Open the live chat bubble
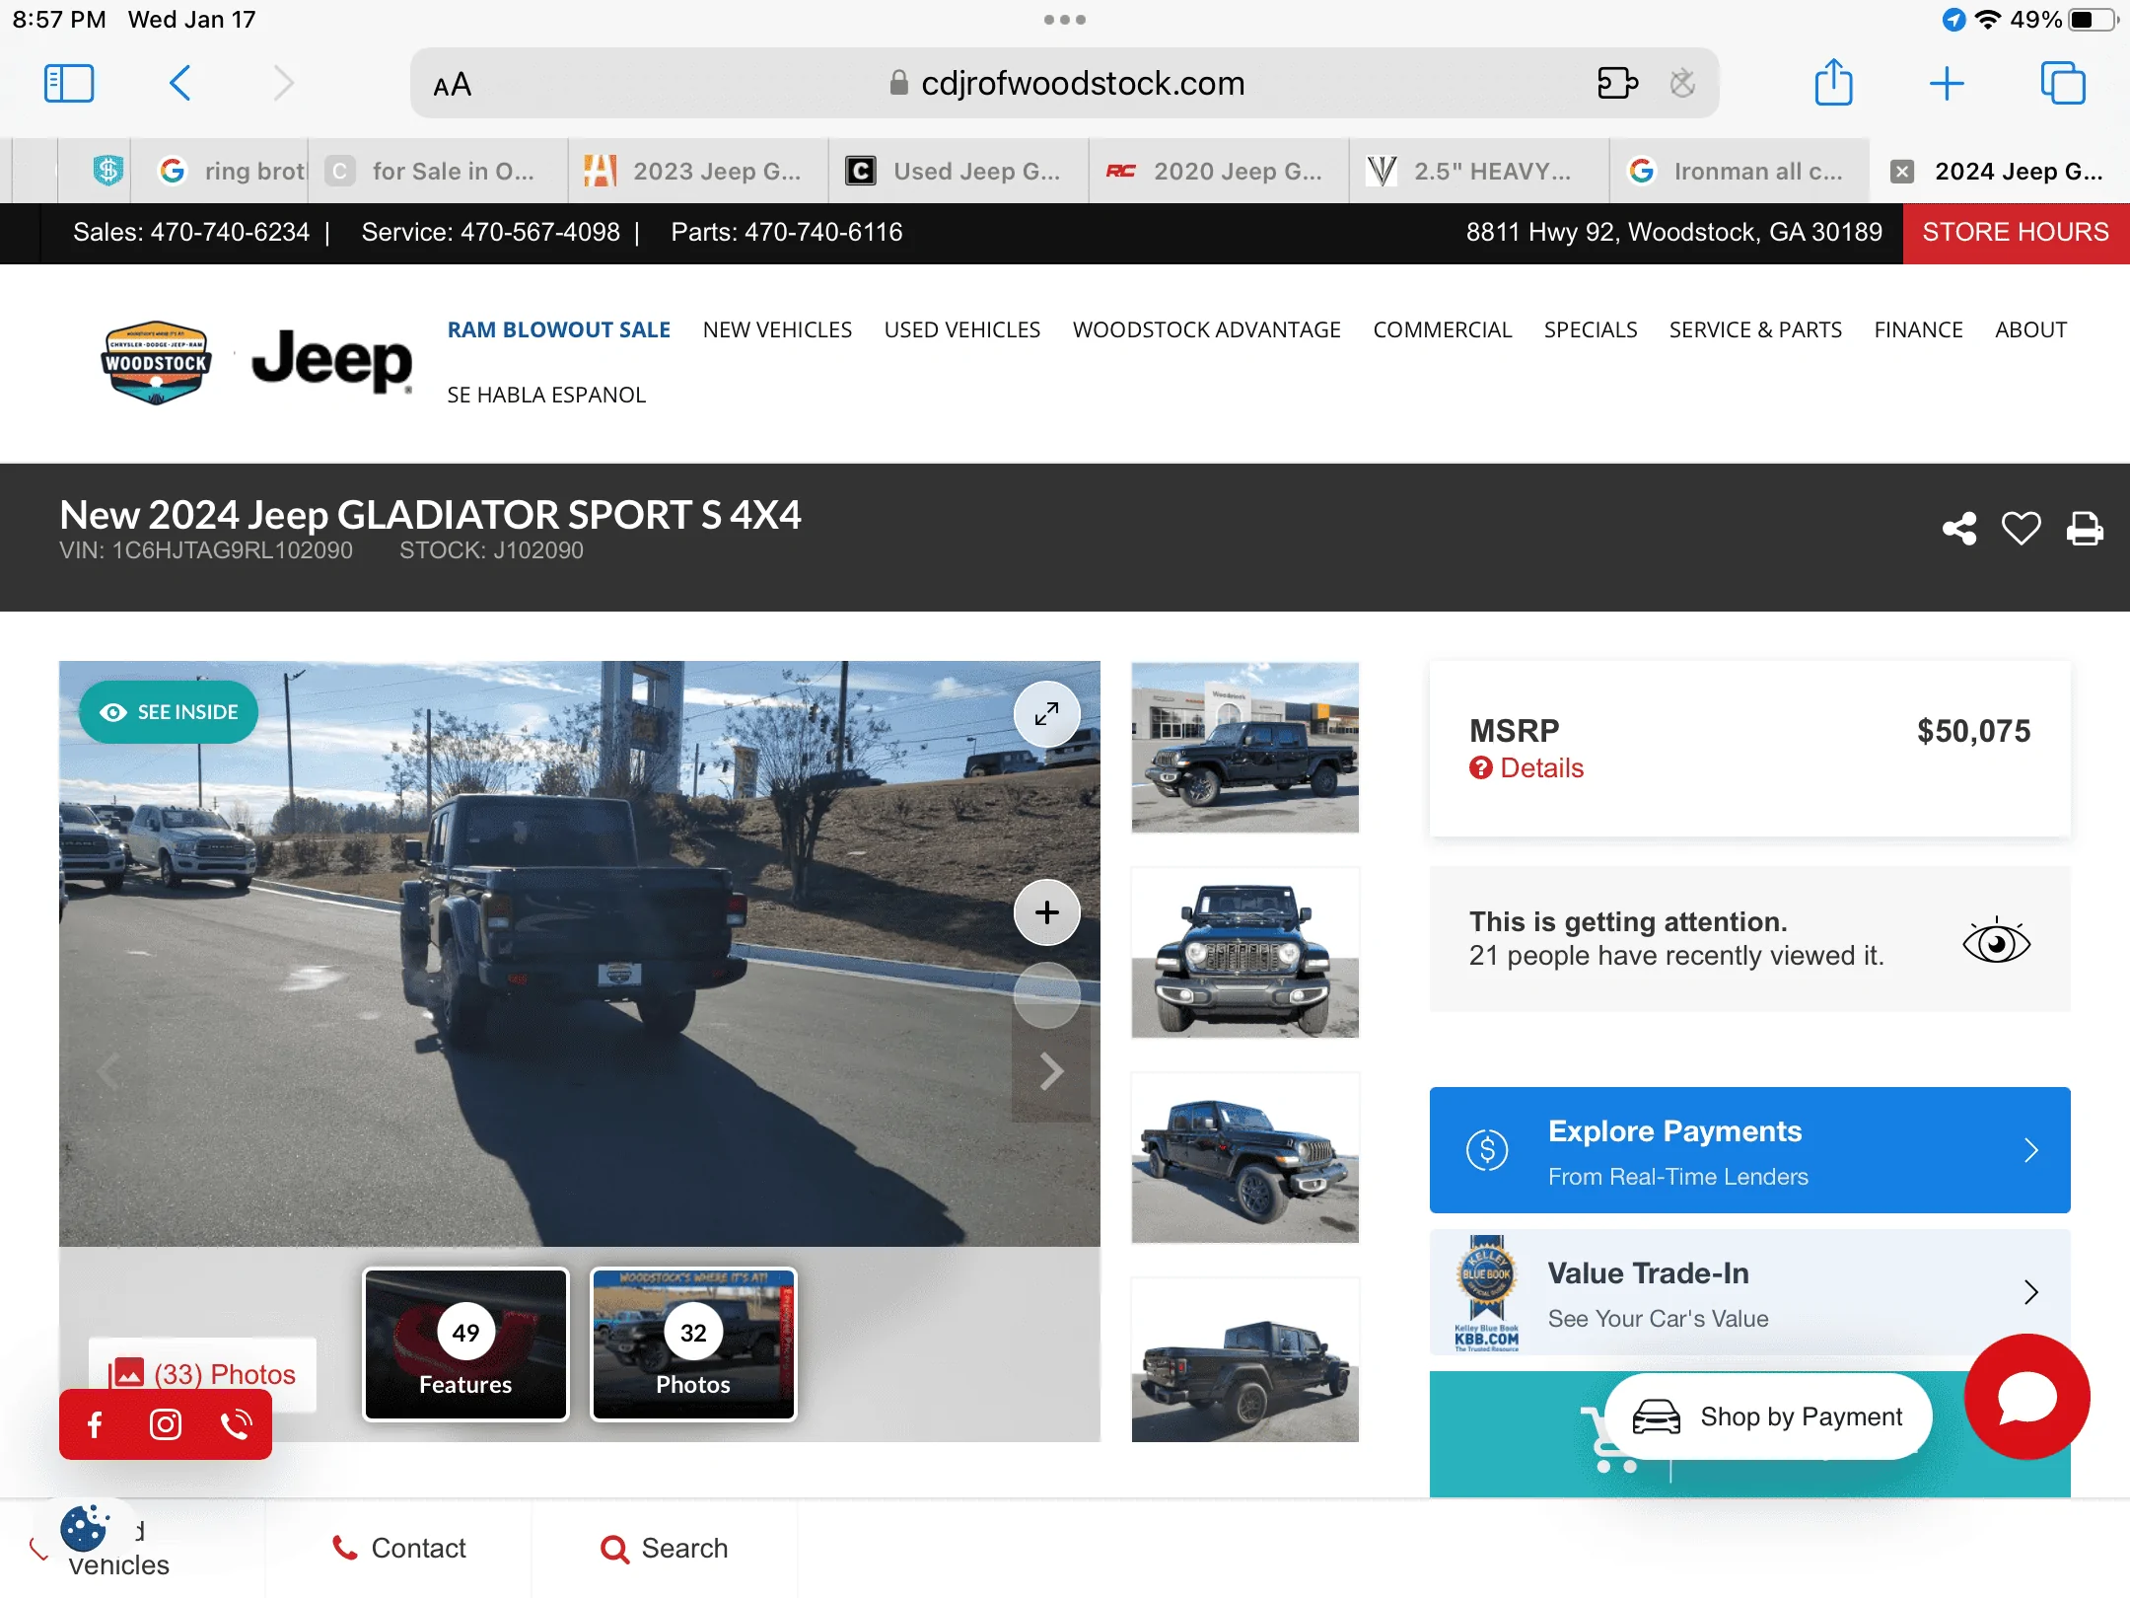The height and width of the screenshot is (1598, 2130). click(2027, 1397)
